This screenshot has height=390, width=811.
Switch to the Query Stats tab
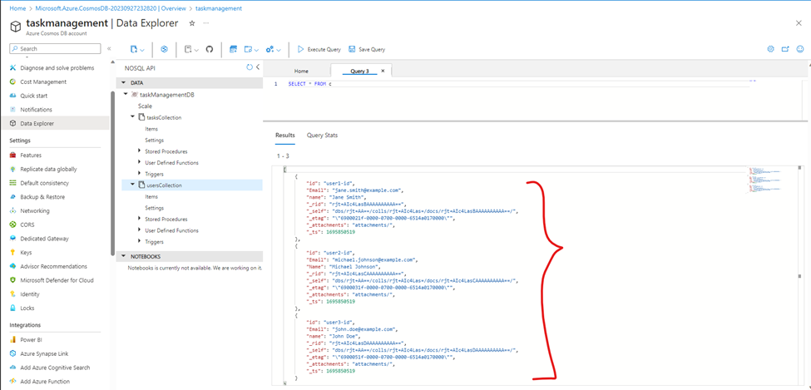point(322,135)
